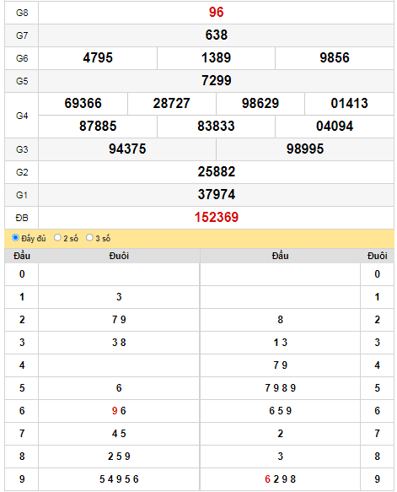The width and height of the screenshot is (397, 492).
Task: Click the G8 prize number 96
Action: [x=217, y=13]
